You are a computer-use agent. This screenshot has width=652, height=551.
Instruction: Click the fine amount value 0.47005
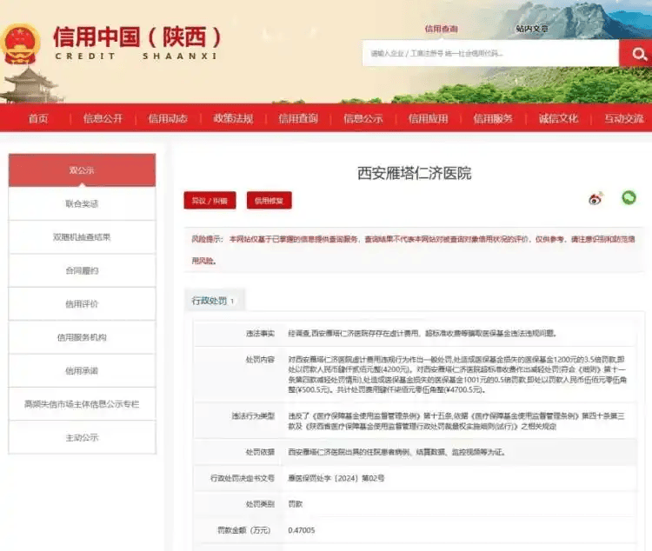302,530
